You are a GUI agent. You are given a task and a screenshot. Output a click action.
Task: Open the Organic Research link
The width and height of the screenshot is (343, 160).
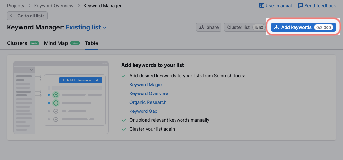(148, 102)
